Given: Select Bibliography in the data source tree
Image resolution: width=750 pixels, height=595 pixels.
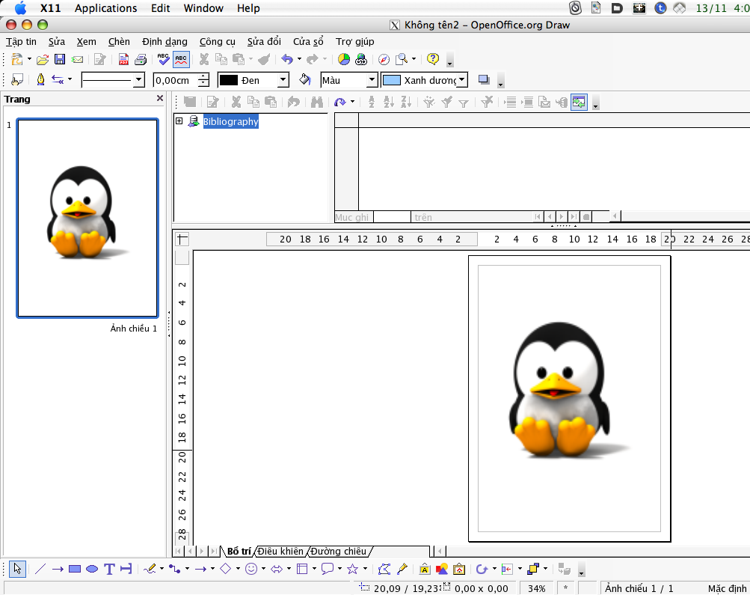Looking at the screenshot, I should point(230,121).
